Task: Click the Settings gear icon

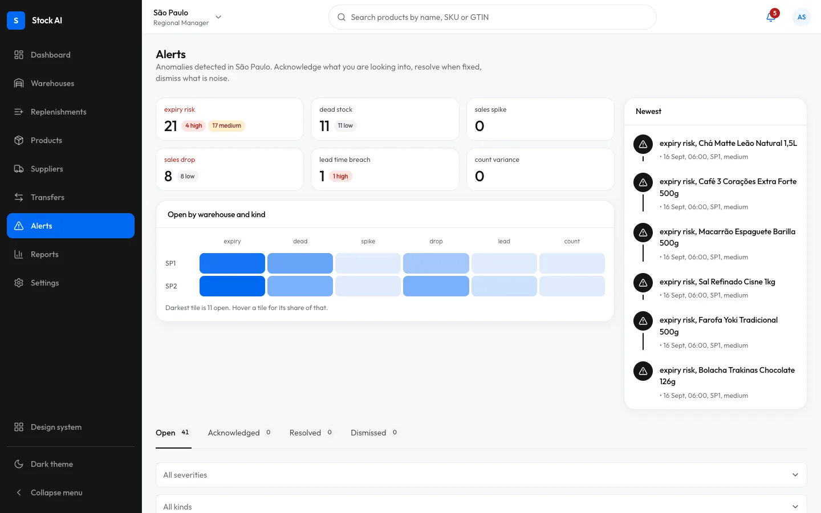Action: tap(19, 283)
